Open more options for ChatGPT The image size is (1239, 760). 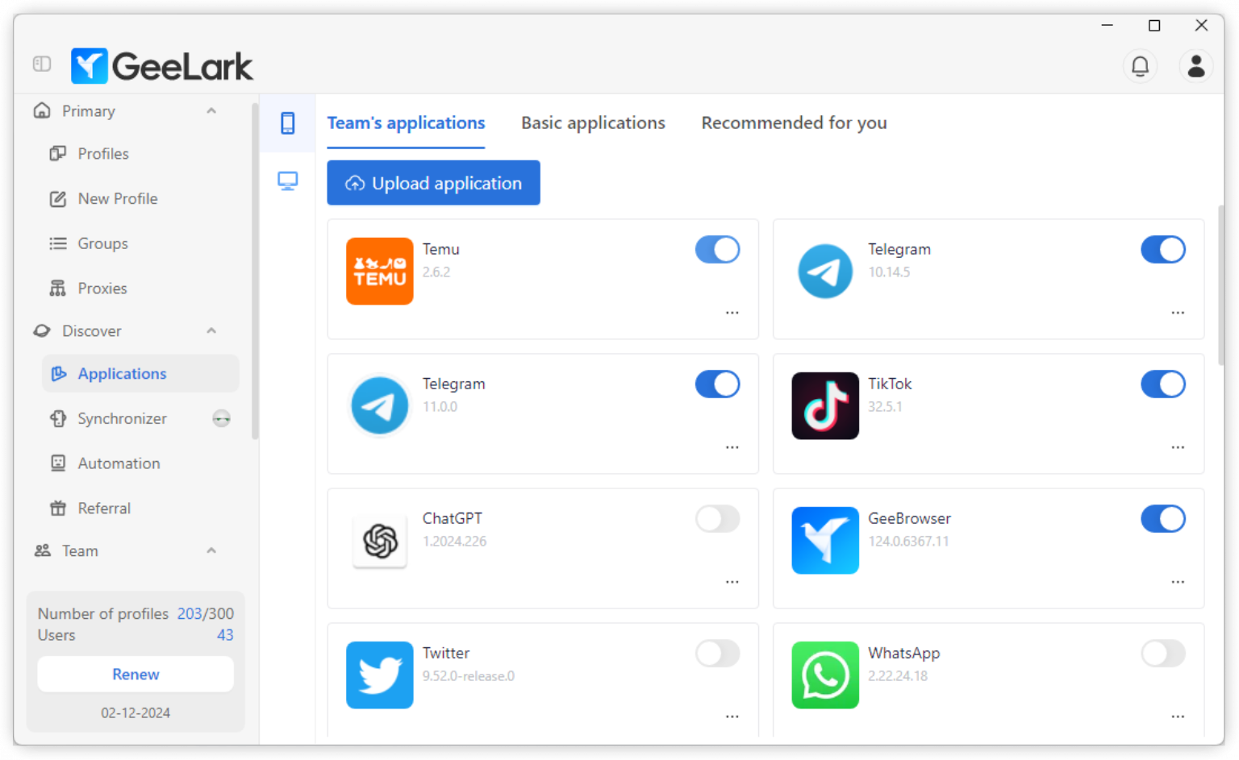pyautogui.click(x=732, y=582)
